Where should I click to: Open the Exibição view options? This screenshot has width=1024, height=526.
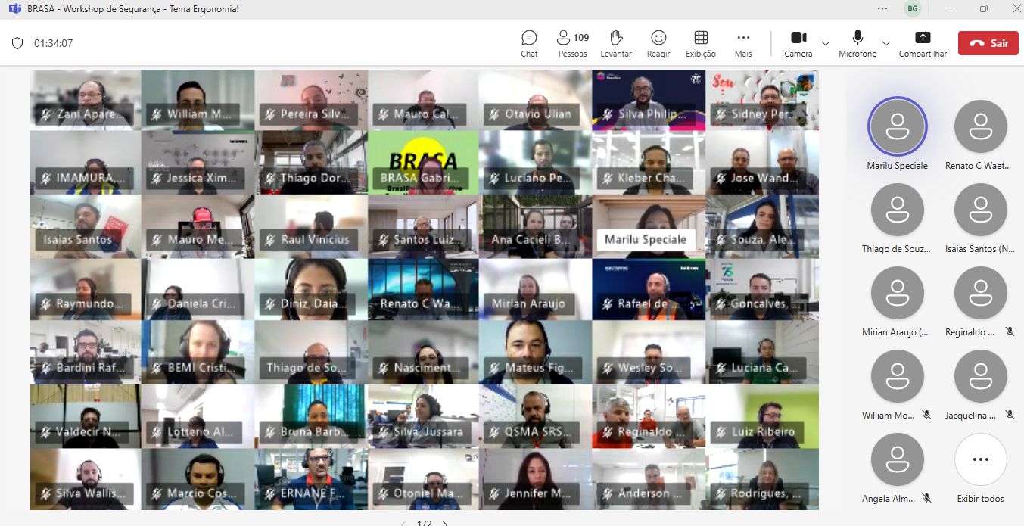click(x=701, y=43)
